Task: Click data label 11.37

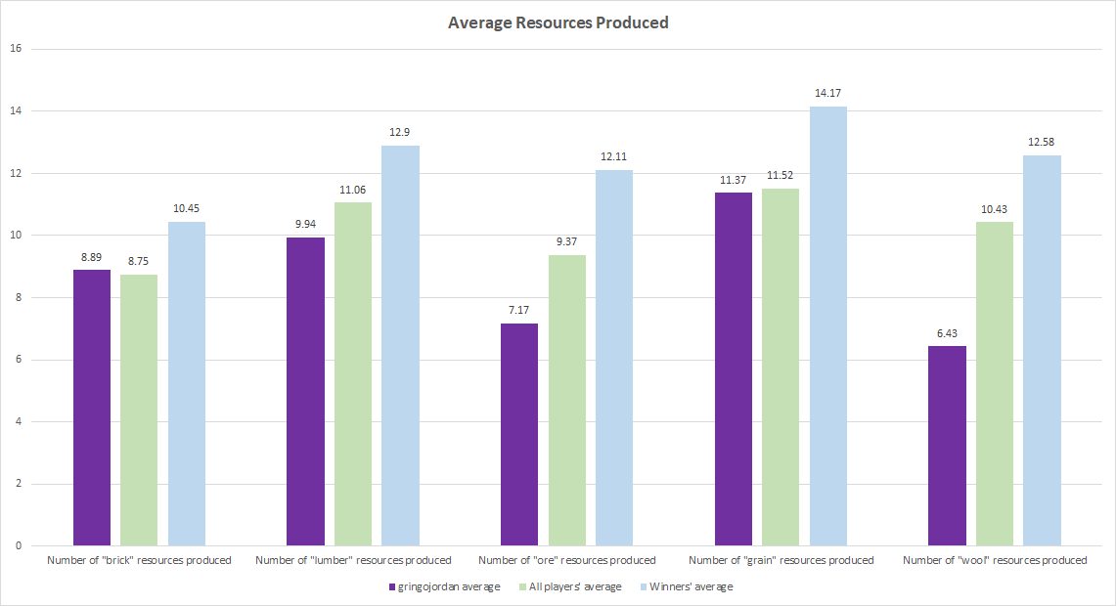Action: pos(734,181)
